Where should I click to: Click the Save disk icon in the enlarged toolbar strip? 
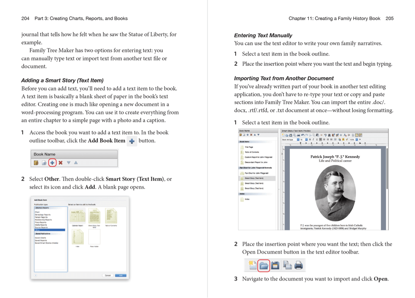click(x=275, y=265)
